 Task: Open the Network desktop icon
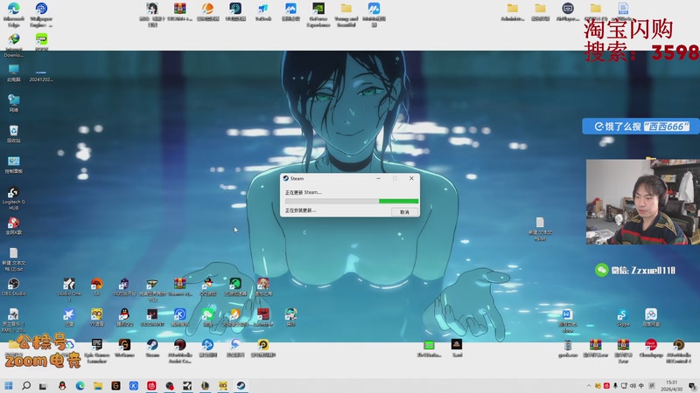[14, 103]
